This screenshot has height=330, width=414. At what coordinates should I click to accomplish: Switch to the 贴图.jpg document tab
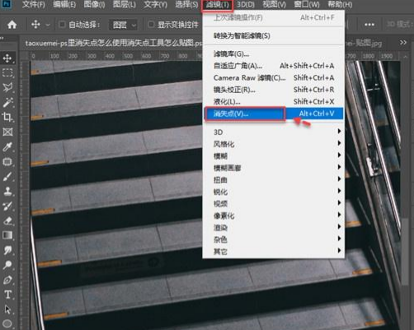pos(364,43)
